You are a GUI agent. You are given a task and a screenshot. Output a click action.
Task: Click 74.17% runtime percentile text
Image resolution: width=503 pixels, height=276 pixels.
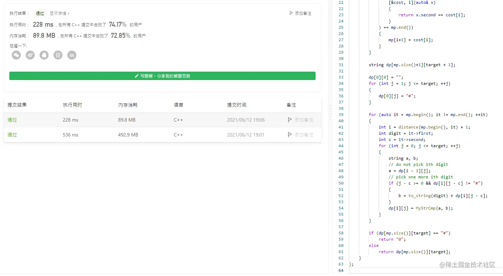[118, 25]
